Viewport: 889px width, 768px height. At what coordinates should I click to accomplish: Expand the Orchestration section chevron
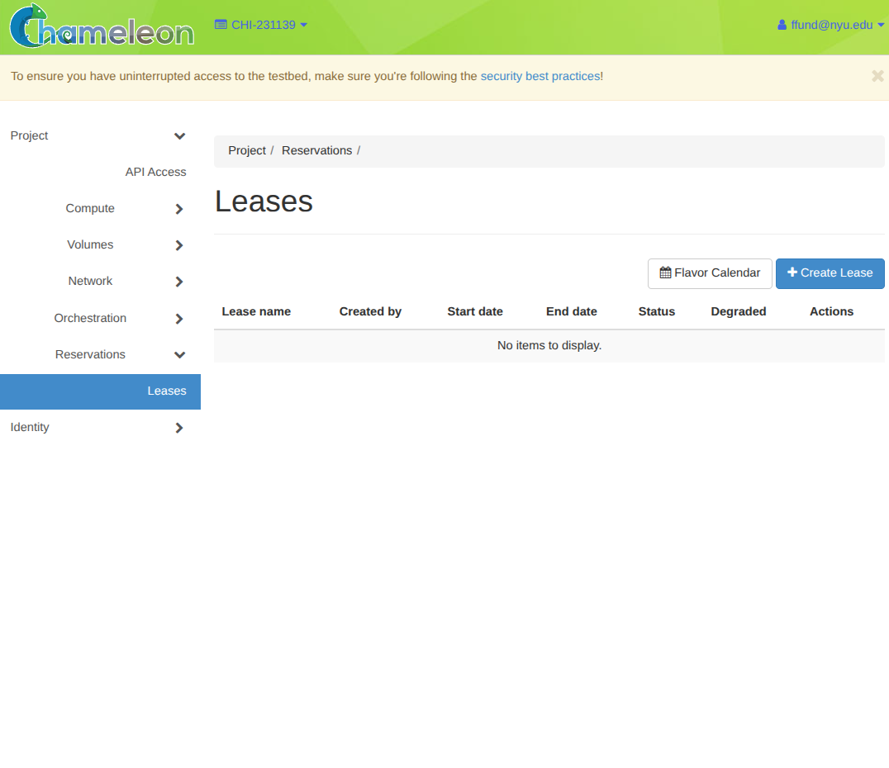tap(179, 319)
